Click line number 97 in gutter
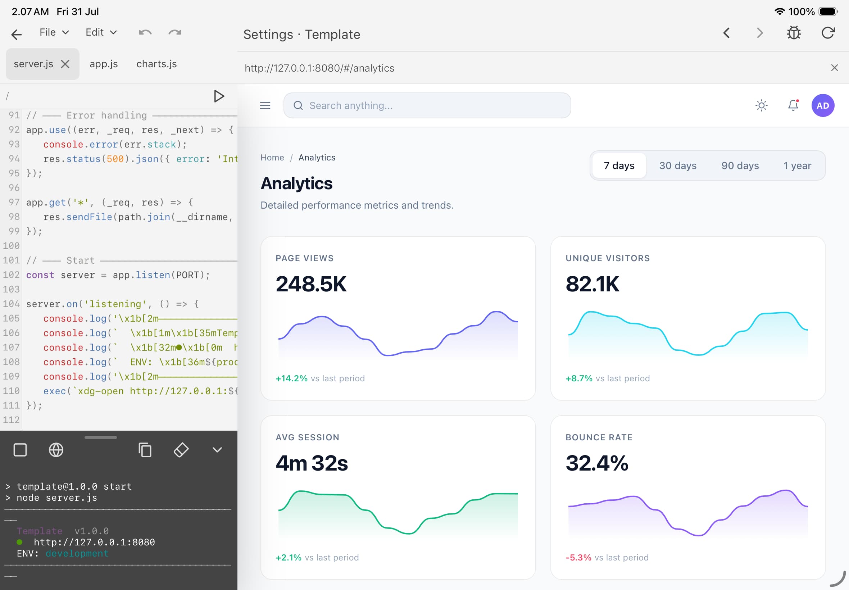 click(14, 203)
